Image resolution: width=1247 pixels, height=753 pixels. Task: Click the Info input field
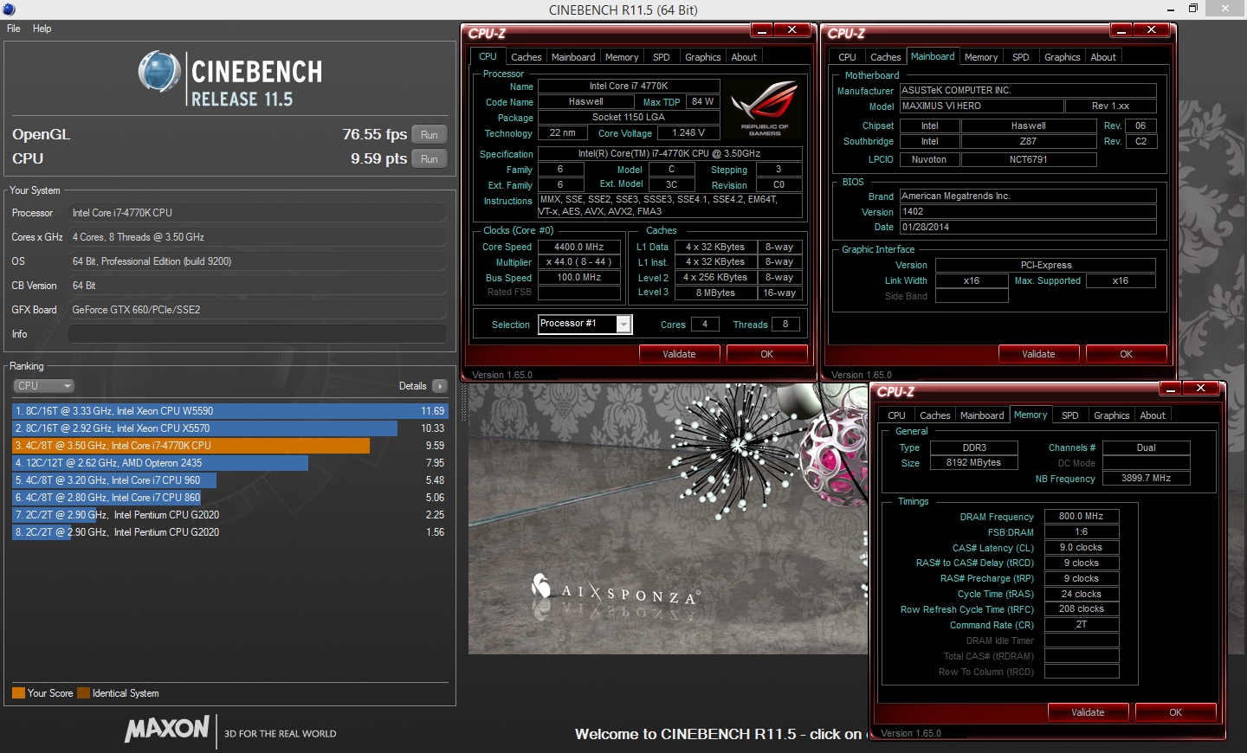tap(257, 334)
